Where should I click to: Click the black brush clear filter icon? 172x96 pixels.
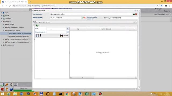coord(40,35)
